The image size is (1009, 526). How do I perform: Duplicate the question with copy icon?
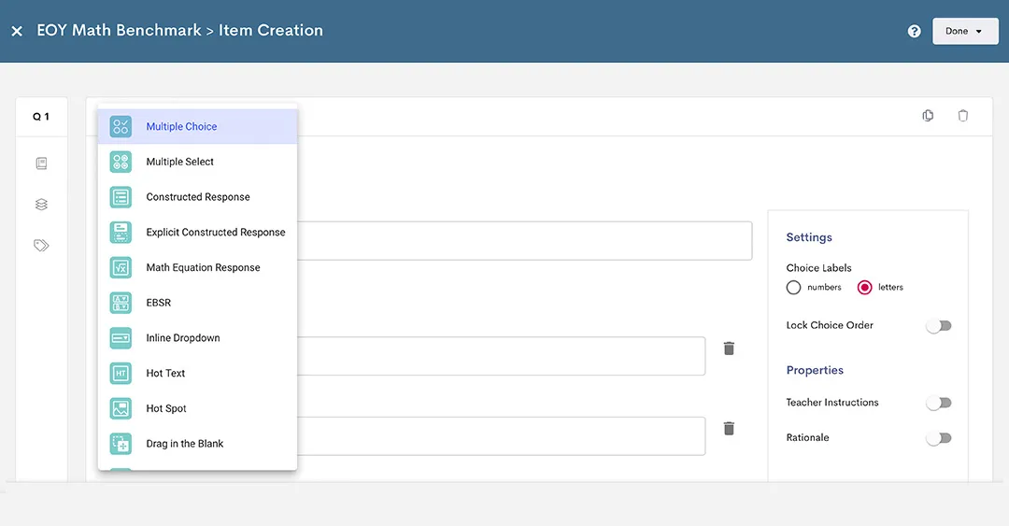[928, 115]
